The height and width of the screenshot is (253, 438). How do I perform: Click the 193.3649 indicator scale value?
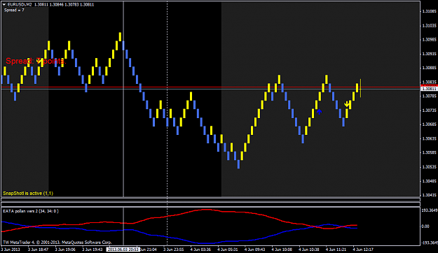point(430,210)
